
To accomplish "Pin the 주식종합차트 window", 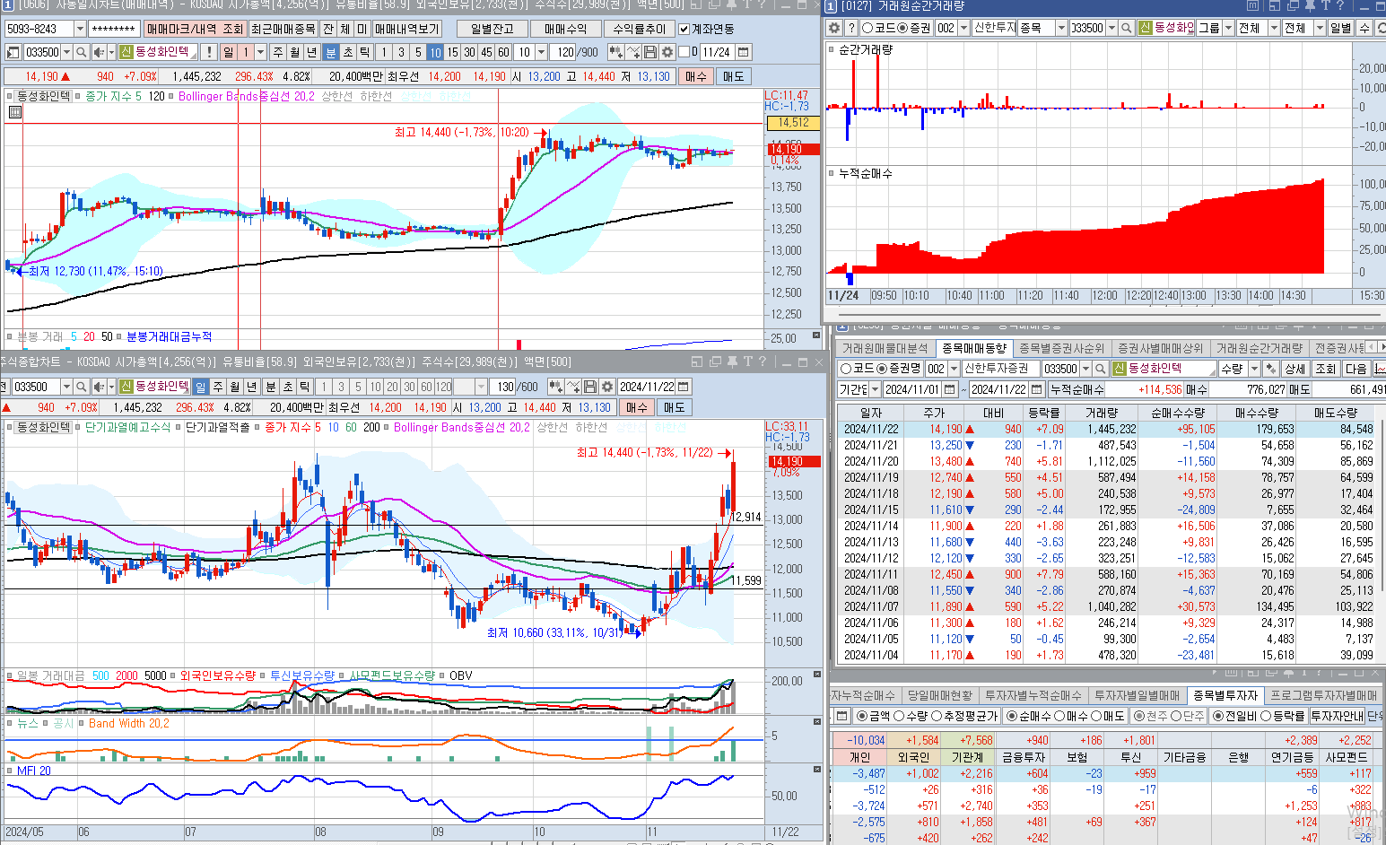I will click(732, 362).
